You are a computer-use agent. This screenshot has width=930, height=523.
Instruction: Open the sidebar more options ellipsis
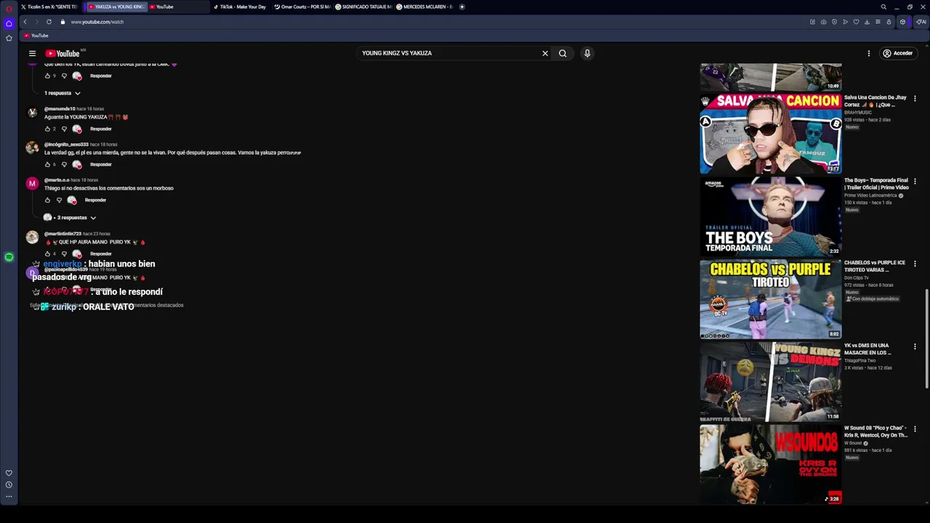tap(9, 497)
